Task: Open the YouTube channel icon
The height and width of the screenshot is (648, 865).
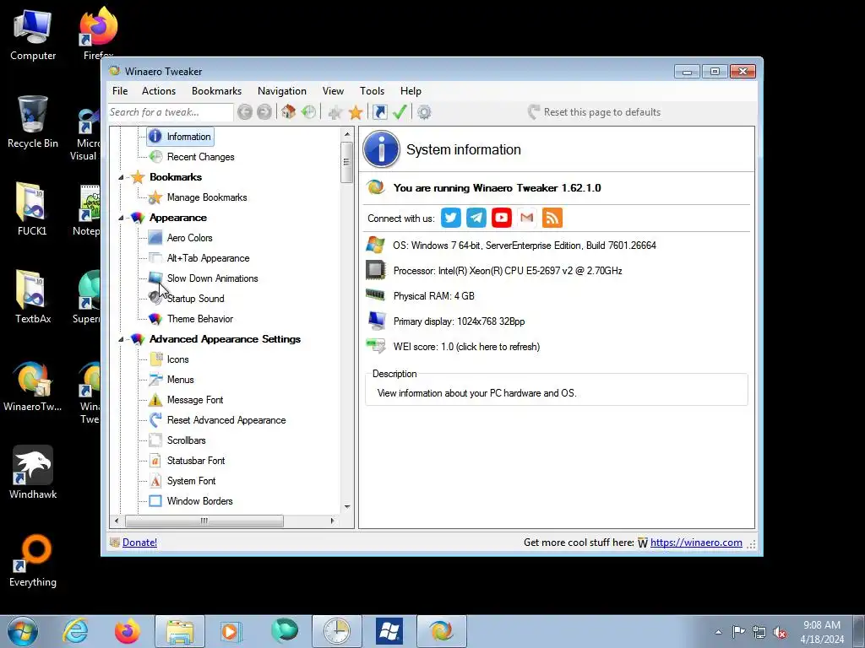Action: pyautogui.click(x=502, y=218)
